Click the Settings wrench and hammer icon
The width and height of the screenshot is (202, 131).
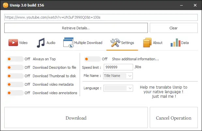[115, 43]
